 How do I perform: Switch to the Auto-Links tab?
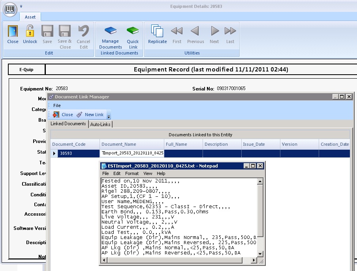100,124
